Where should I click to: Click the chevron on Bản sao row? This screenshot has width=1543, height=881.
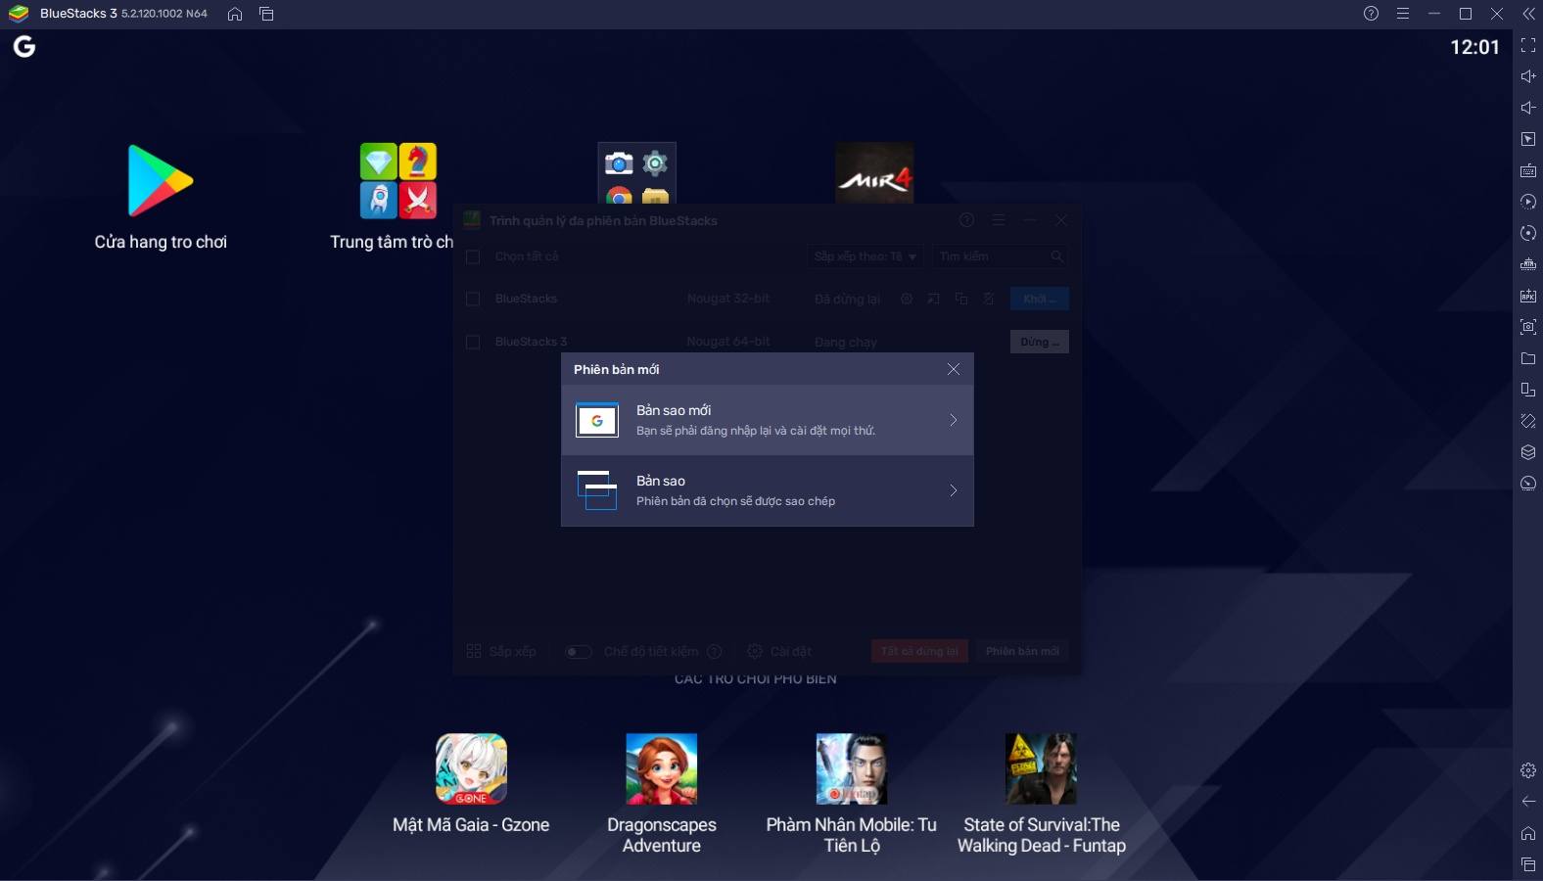coord(953,490)
